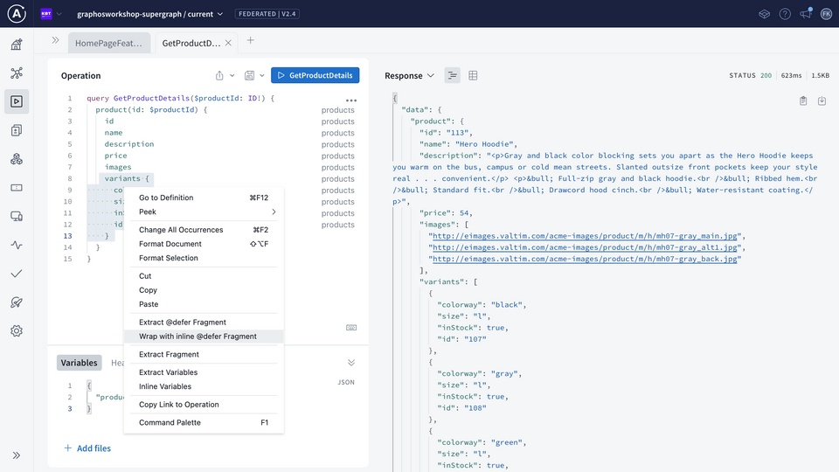Choose Extract @defer Fragment
Viewport: 839px width, 472px height.
coord(204,323)
